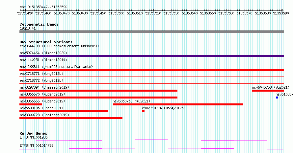Open variant esv2718772 (Wong2012b)
The image size is (293, 153).
point(41,80)
